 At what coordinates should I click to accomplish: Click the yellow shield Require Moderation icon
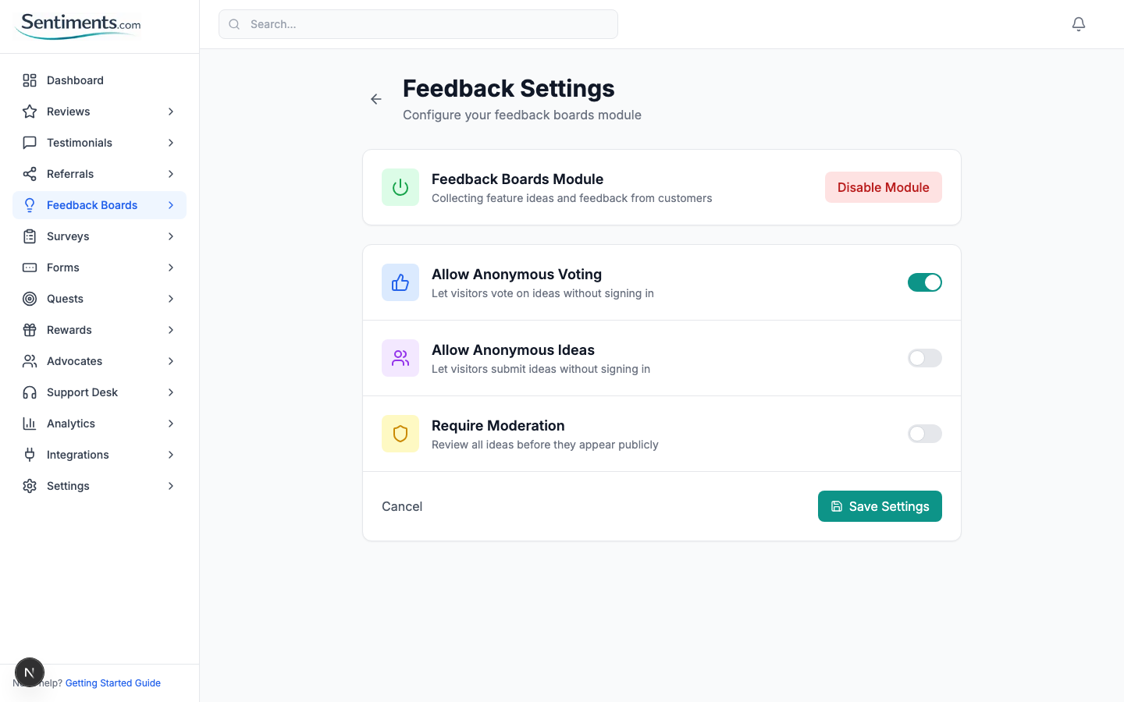400,434
